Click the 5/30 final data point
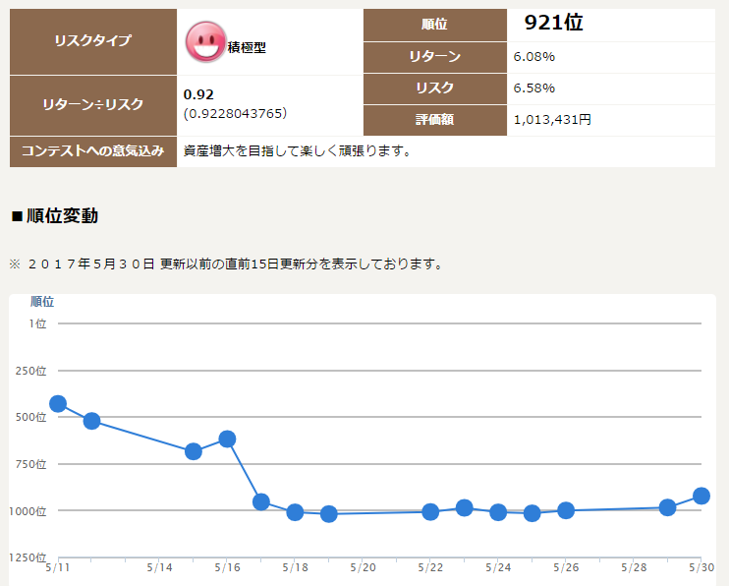This screenshot has height=586, width=729. (x=701, y=496)
